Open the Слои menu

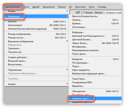click(26, 7)
